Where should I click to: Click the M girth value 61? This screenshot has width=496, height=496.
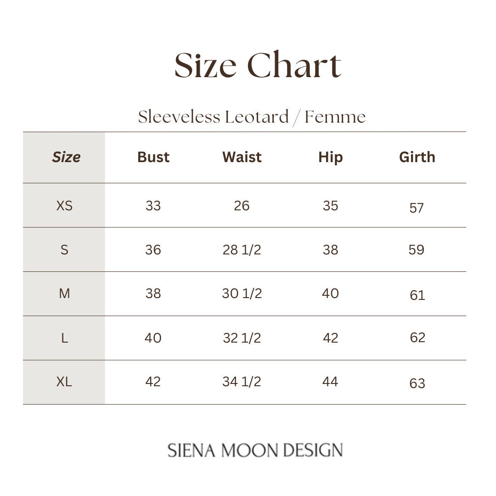(x=417, y=295)
